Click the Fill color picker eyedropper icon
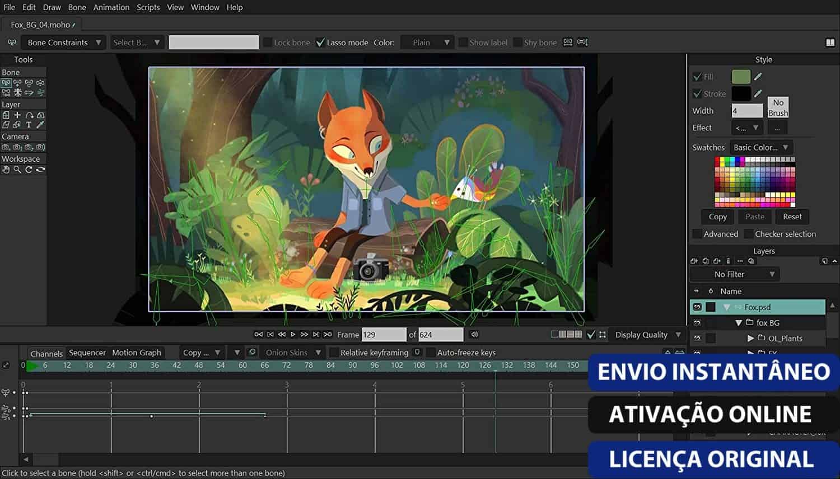 pyautogui.click(x=758, y=77)
